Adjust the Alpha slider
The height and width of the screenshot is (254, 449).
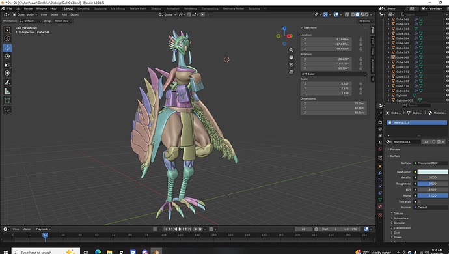tap(433, 195)
